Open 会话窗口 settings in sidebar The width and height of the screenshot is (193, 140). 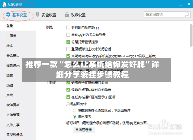click(x=18, y=56)
